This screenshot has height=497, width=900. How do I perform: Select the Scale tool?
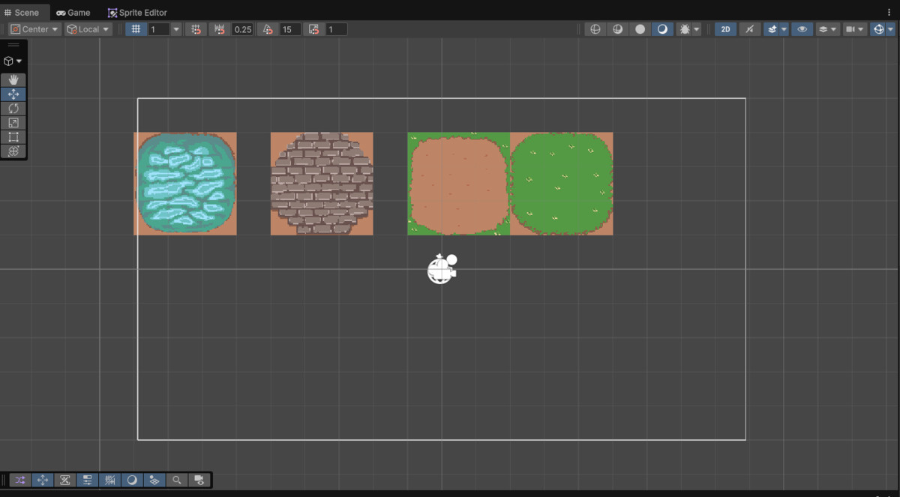pyautogui.click(x=13, y=123)
